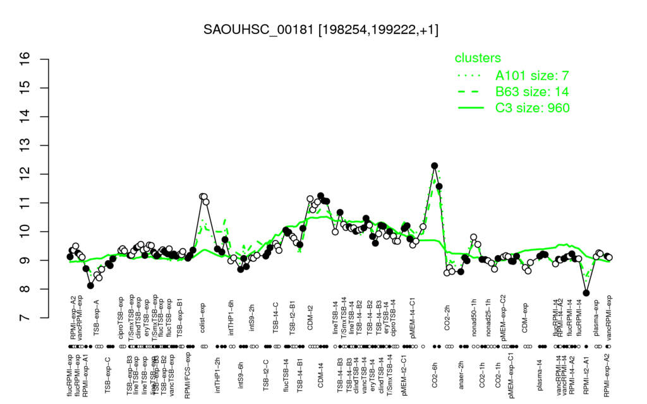This screenshot has height=404, width=647.
Task: Select y-axis tick label 16
Action: 25,59
